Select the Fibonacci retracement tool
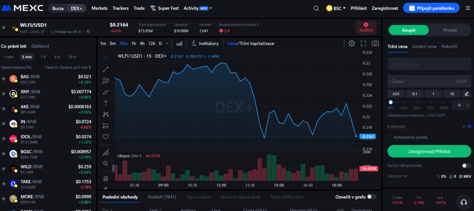This screenshot has height=211, width=474. pyautogui.click(x=106, y=81)
